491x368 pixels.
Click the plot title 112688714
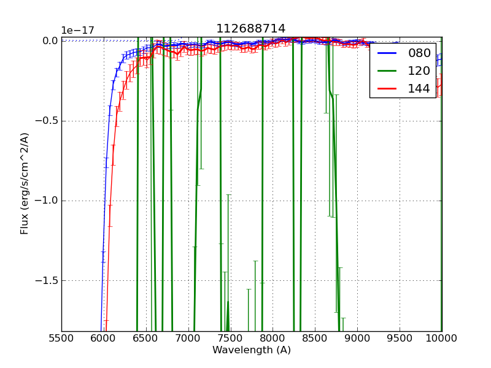pyautogui.click(x=250, y=29)
